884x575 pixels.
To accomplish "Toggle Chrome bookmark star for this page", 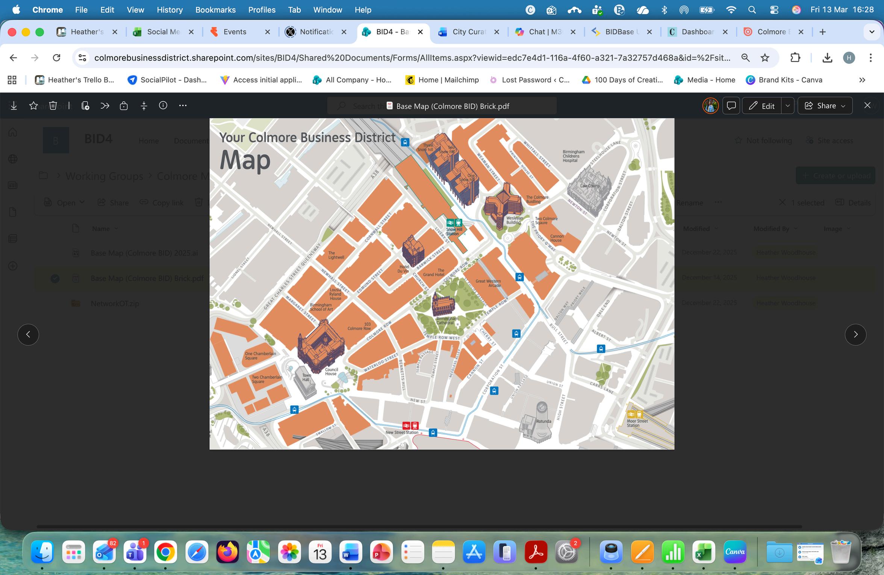I will click(x=765, y=58).
